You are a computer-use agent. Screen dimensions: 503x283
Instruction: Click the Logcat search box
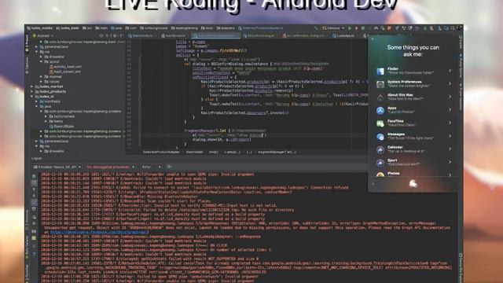(x=266, y=167)
